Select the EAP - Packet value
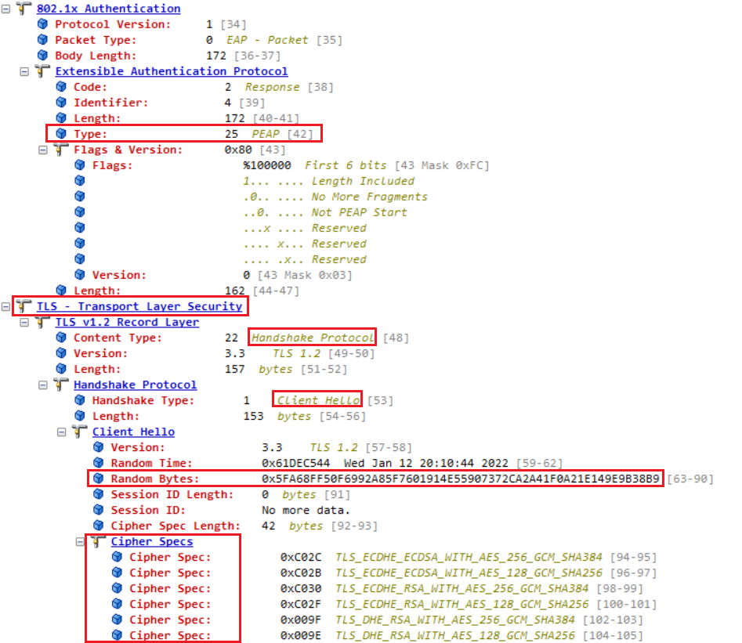This screenshot has width=742, height=643. click(267, 40)
